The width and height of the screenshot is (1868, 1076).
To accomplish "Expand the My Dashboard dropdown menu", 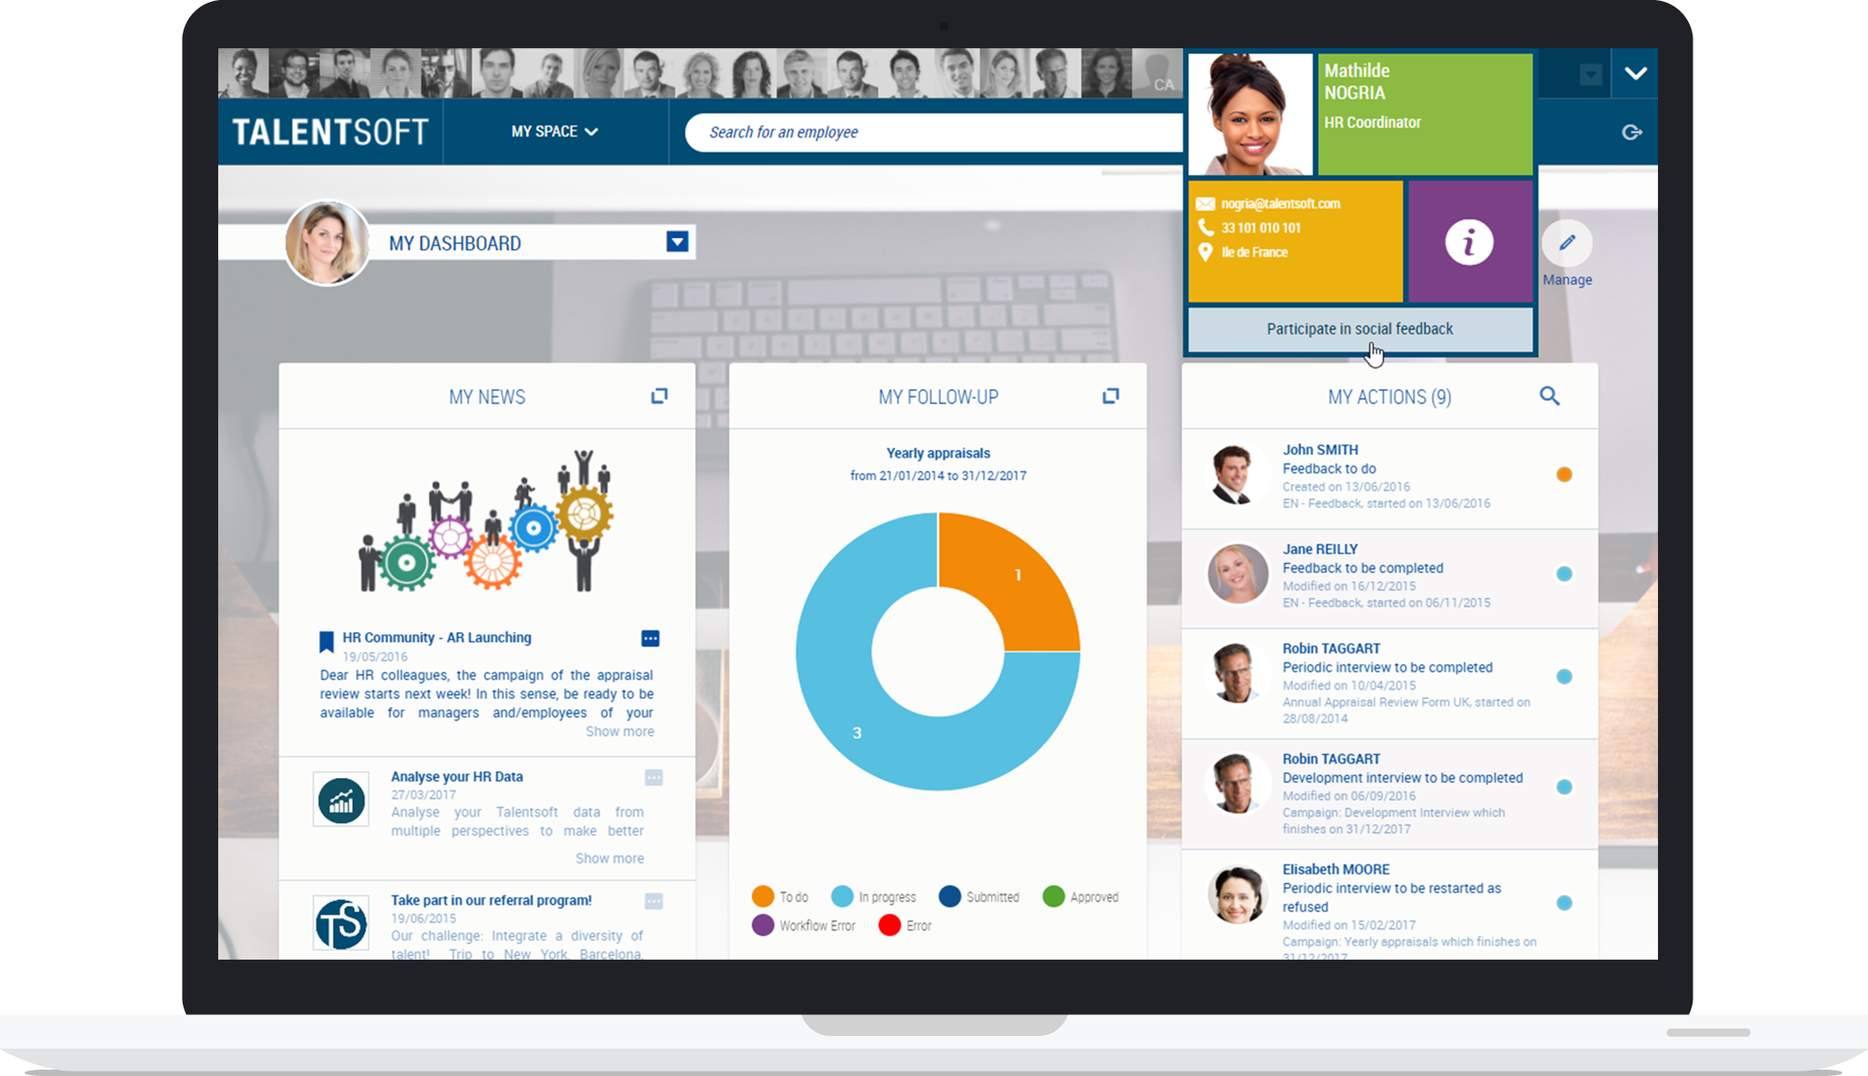I will [x=676, y=243].
